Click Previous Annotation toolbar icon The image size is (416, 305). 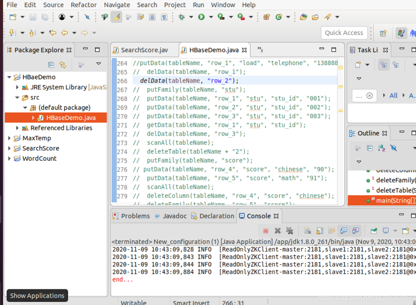point(32,33)
